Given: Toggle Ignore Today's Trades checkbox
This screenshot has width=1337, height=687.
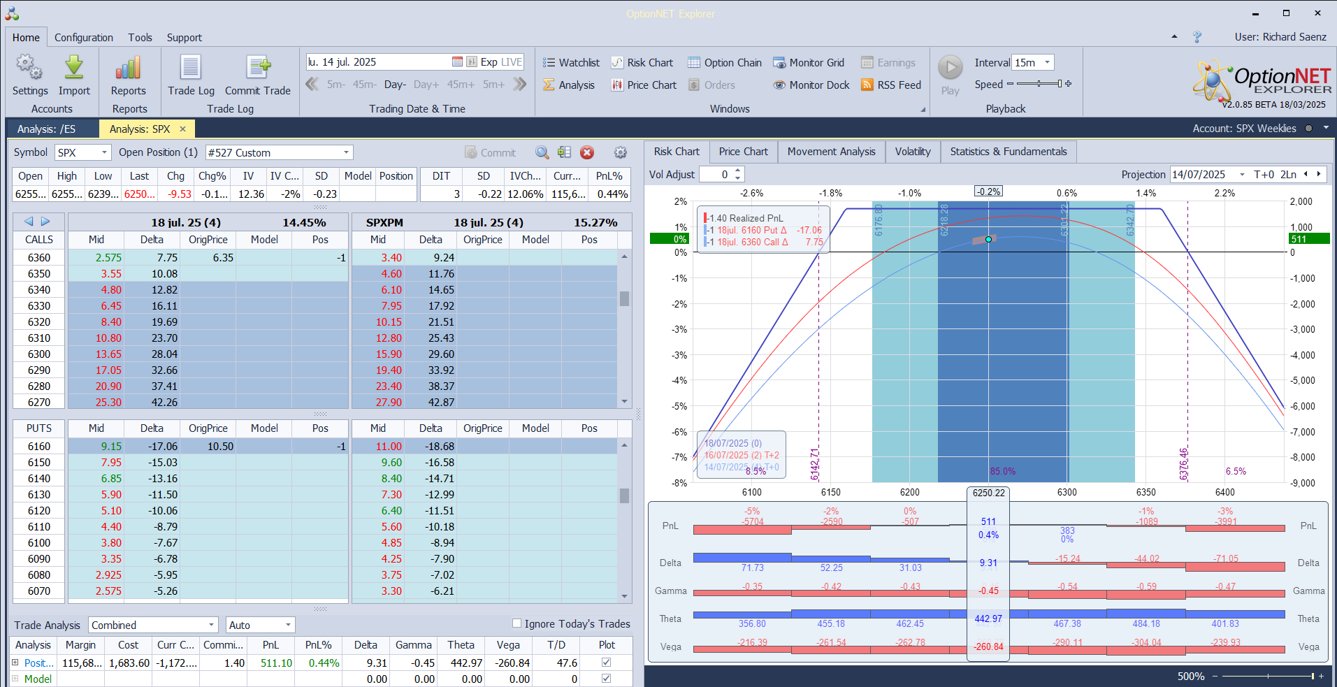Looking at the screenshot, I should click(x=517, y=623).
